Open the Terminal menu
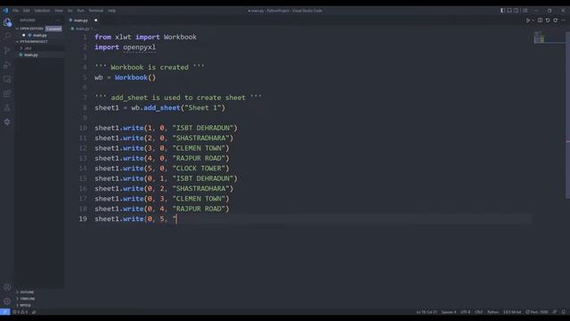 95,11
